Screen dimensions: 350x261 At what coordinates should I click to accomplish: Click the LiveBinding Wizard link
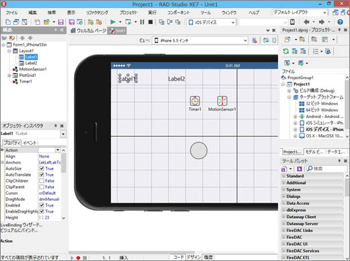22,225
